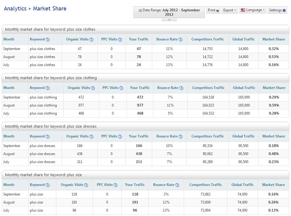
Task: Click PPC Visits help icon in plus size dresses table
Action: [x=120, y=137]
